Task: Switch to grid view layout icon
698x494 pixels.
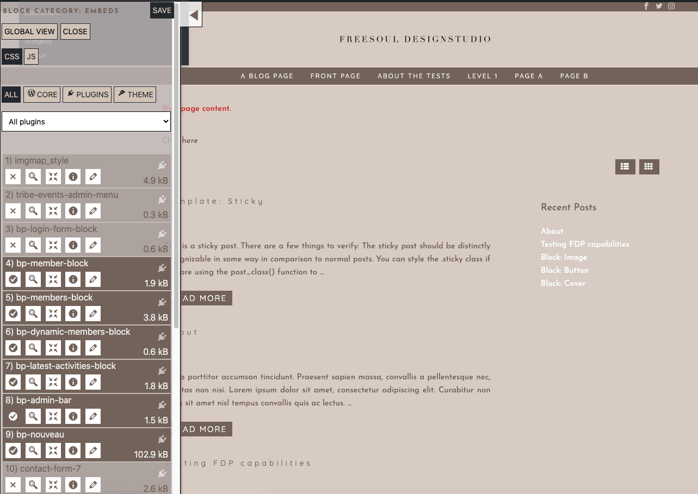Action: (649, 167)
